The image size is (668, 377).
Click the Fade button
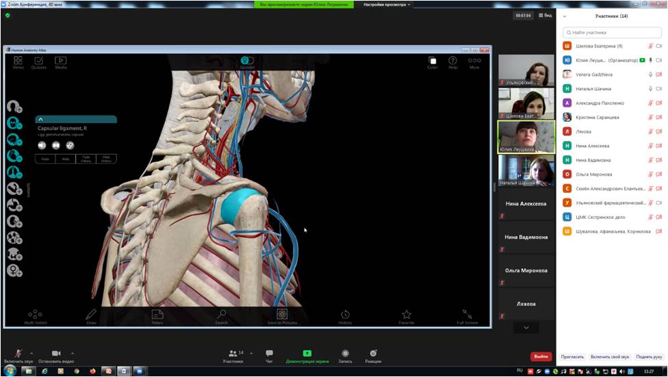tap(45, 159)
